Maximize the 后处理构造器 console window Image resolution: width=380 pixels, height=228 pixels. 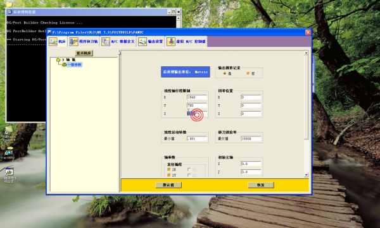[x=174, y=12]
